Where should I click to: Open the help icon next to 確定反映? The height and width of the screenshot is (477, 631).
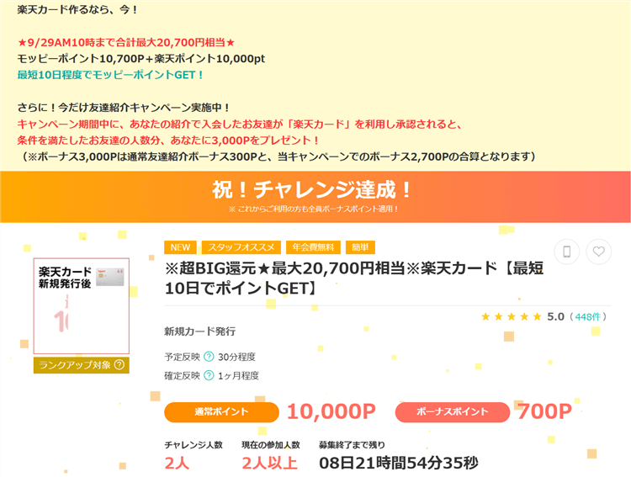pyautogui.click(x=209, y=375)
